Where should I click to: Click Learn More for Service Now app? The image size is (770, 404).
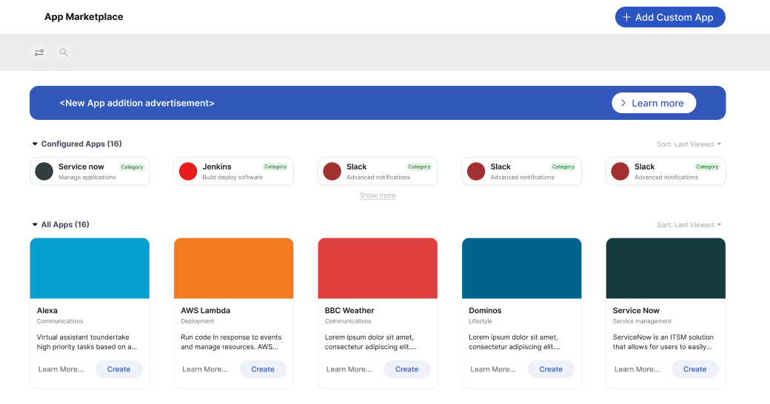[x=637, y=369]
